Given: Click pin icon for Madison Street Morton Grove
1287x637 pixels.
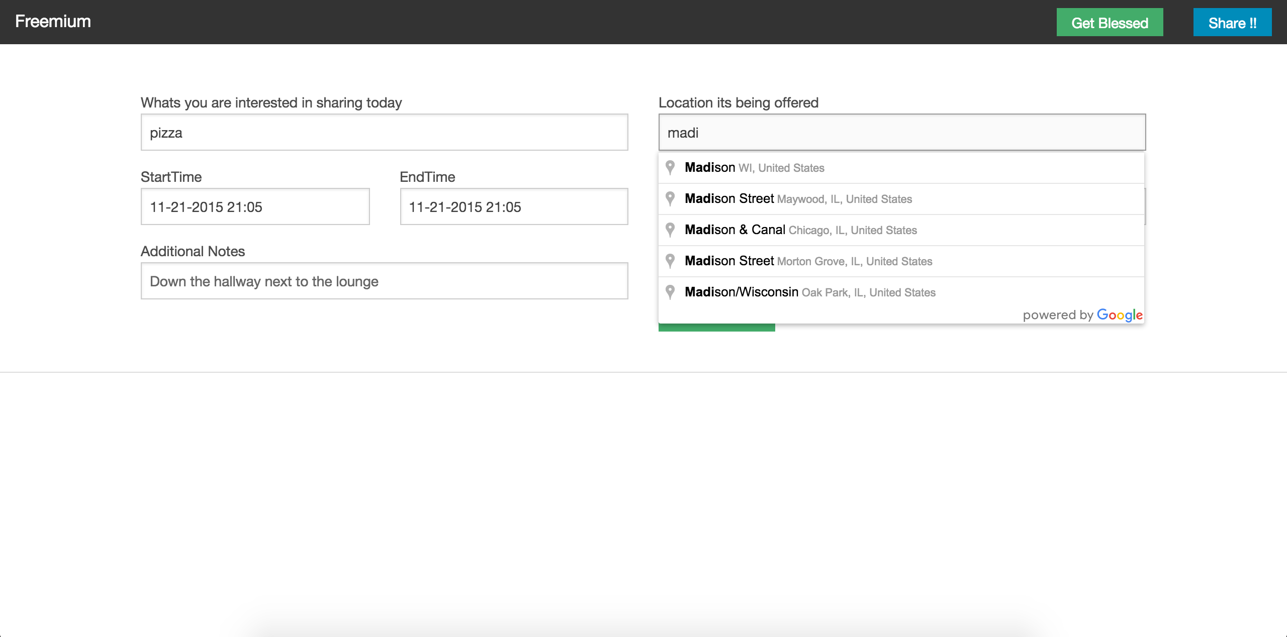Looking at the screenshot, I should point(670,261).
